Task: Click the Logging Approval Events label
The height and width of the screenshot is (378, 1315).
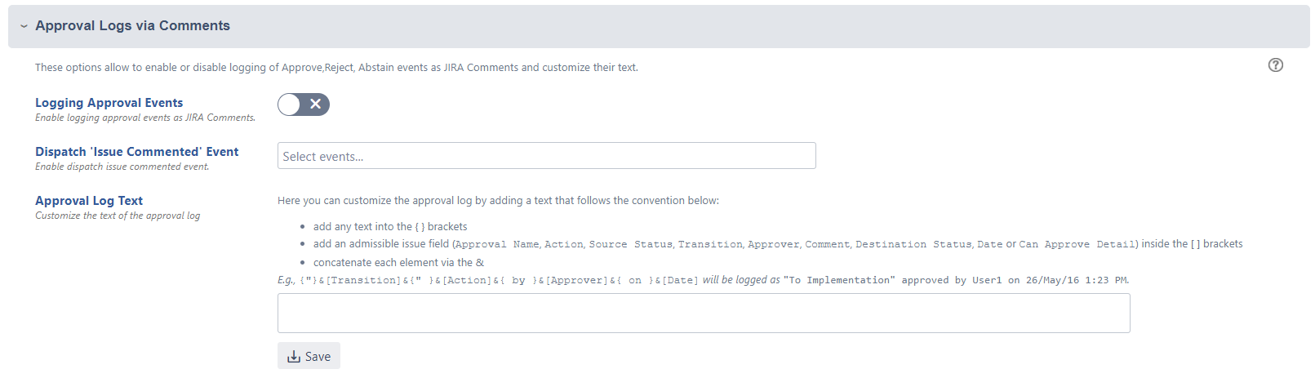Action: pyautogui.click(x=109, y=103)
